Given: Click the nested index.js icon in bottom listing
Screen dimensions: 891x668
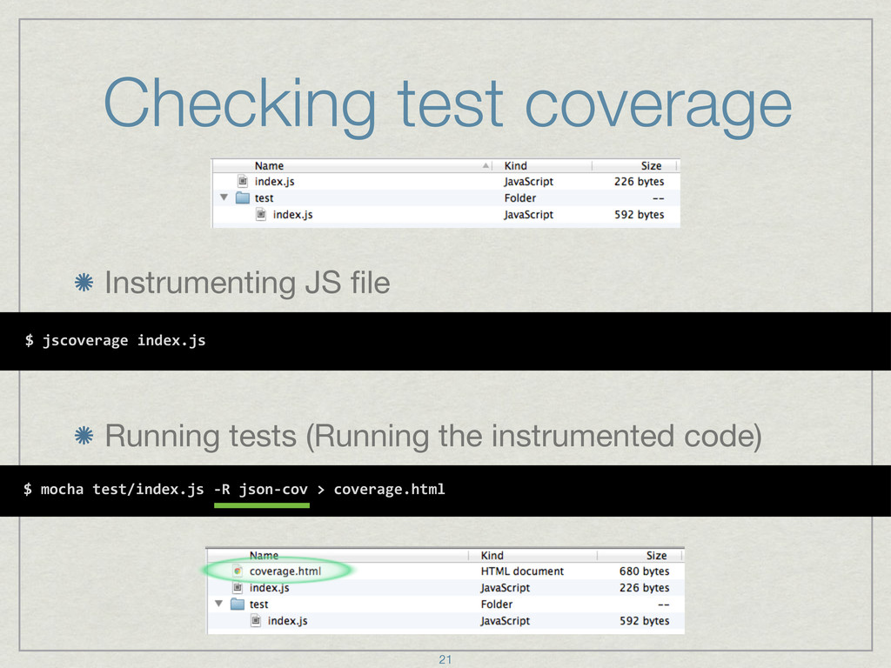Looking at the screenshot, I should [256, 620].
